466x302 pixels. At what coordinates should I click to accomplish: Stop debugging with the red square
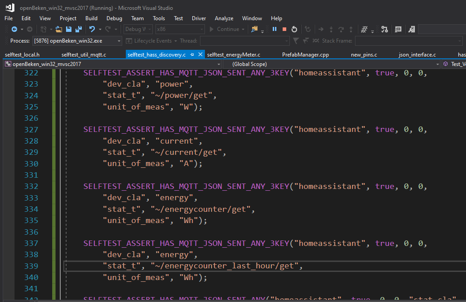pyautogui.click(x=284, y=29)
